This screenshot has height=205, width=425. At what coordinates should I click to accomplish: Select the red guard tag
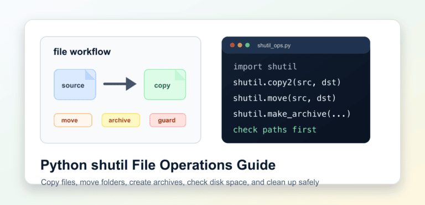pos(168,120)
